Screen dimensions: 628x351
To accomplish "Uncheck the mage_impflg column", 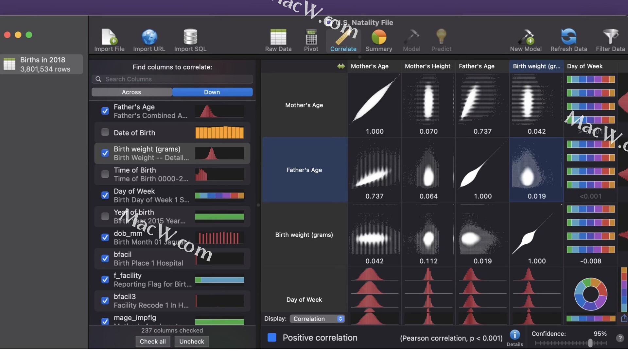I will click(x=105, y=322).
